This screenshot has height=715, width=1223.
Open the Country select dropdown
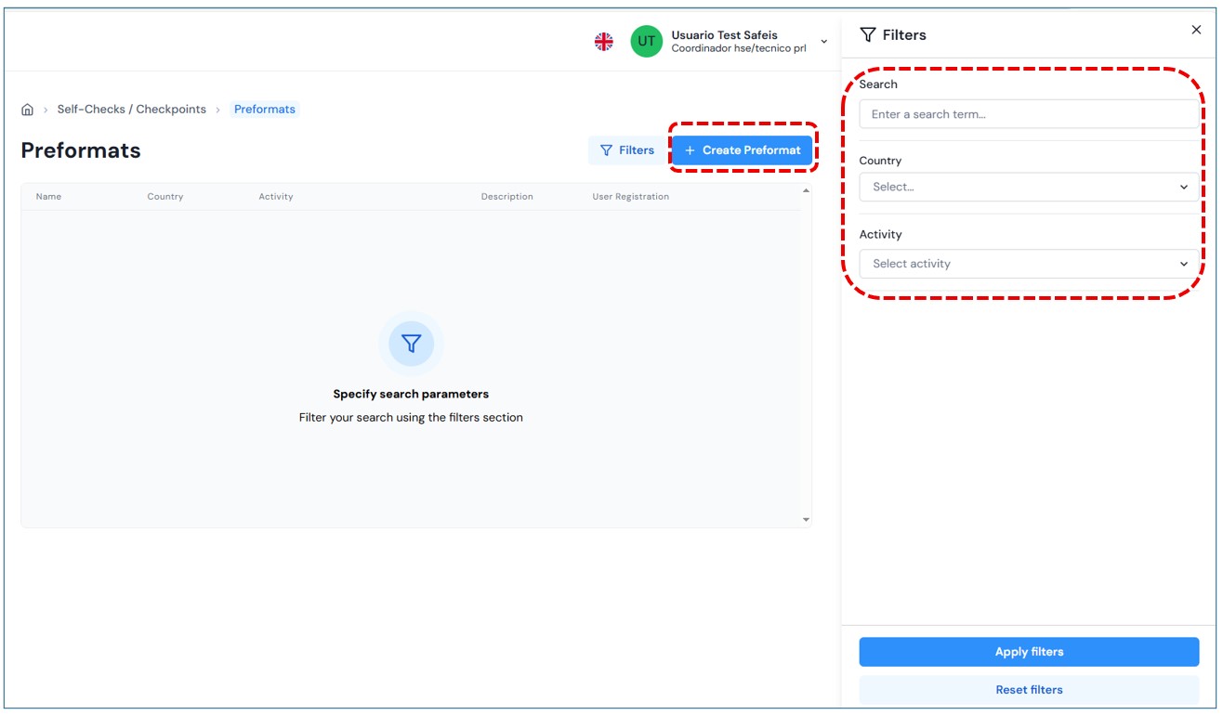[x=1029, y=187]
